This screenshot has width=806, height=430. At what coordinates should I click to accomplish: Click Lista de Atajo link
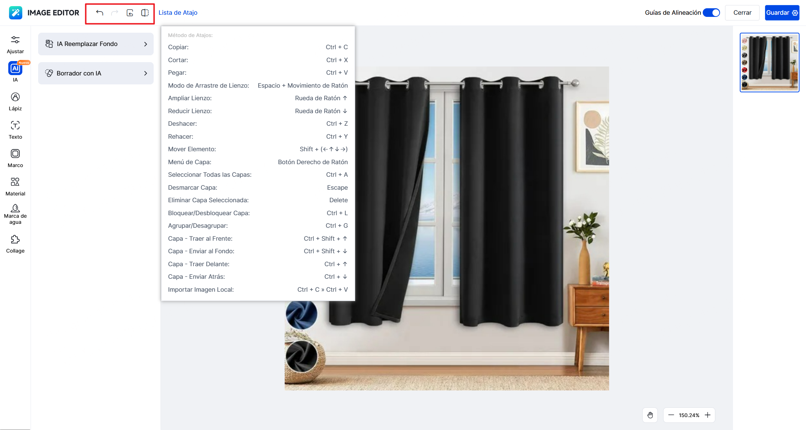coord(178,13)
